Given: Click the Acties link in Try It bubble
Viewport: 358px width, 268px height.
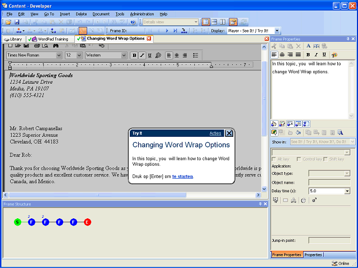Looking at the screenshot, I should click(x=215, y=133).
